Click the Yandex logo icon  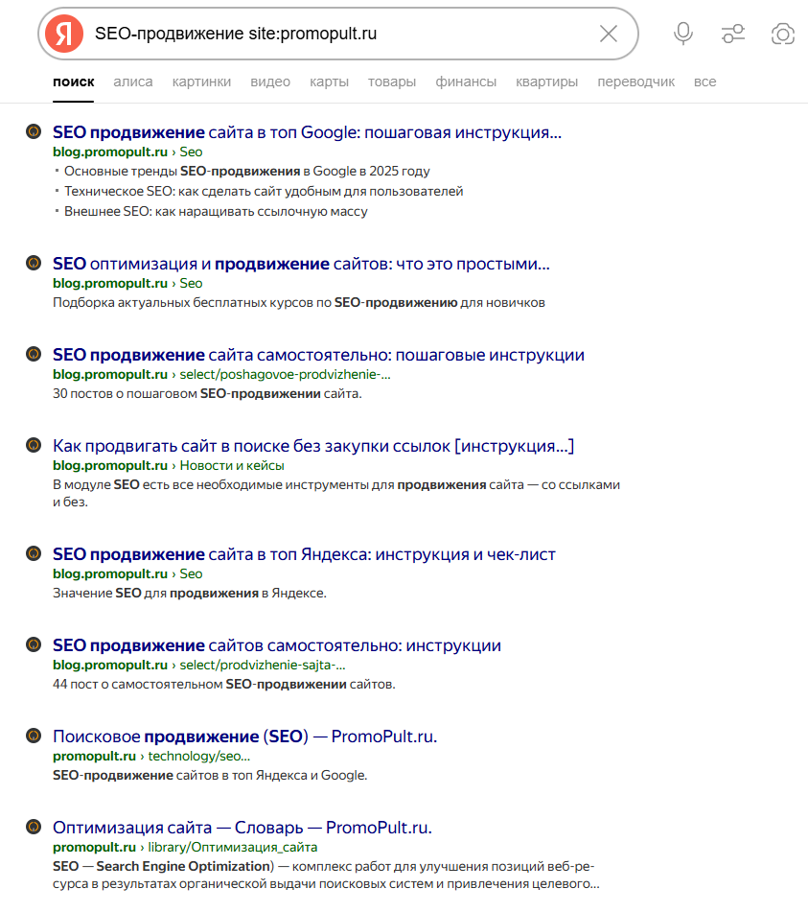pos(64,34)
